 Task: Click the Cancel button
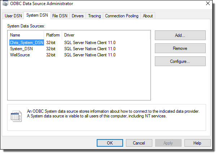pos(139,143)
